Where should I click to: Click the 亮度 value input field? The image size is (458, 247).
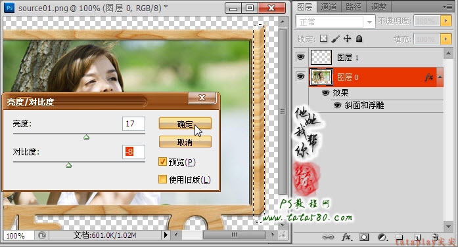(133, 124)
